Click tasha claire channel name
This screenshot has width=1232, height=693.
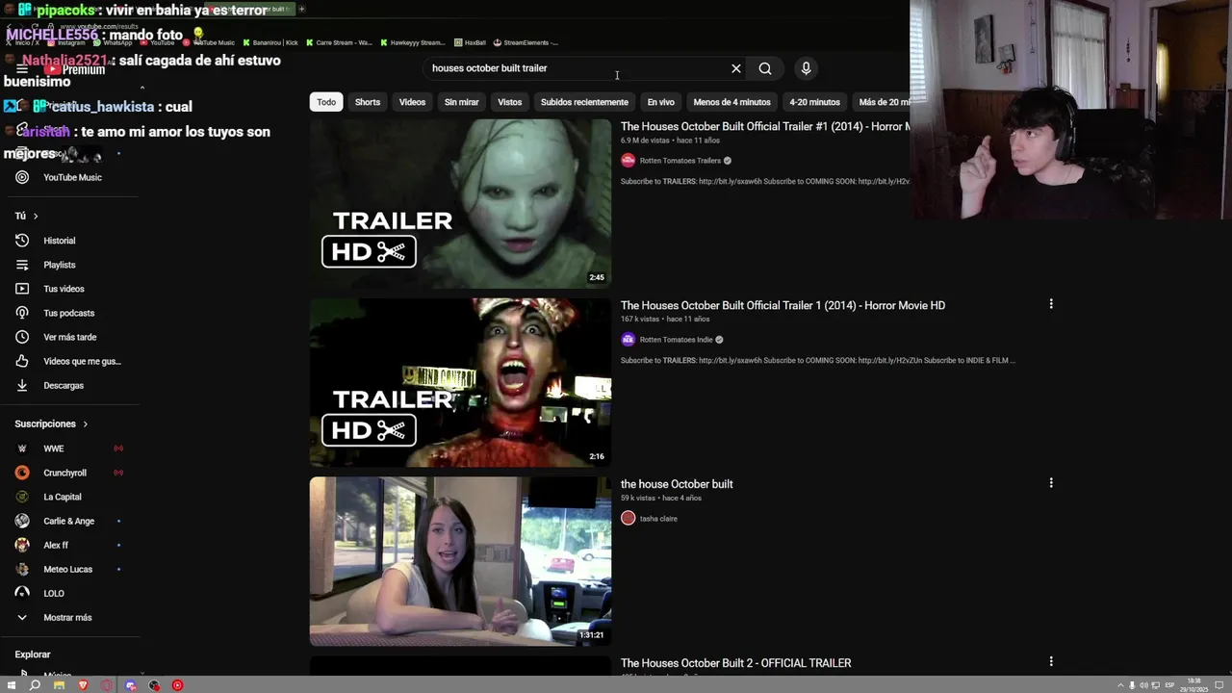[658, 519]
